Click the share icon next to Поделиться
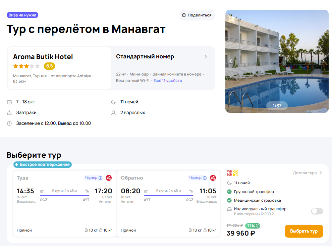332x246 pixels. 184,15
